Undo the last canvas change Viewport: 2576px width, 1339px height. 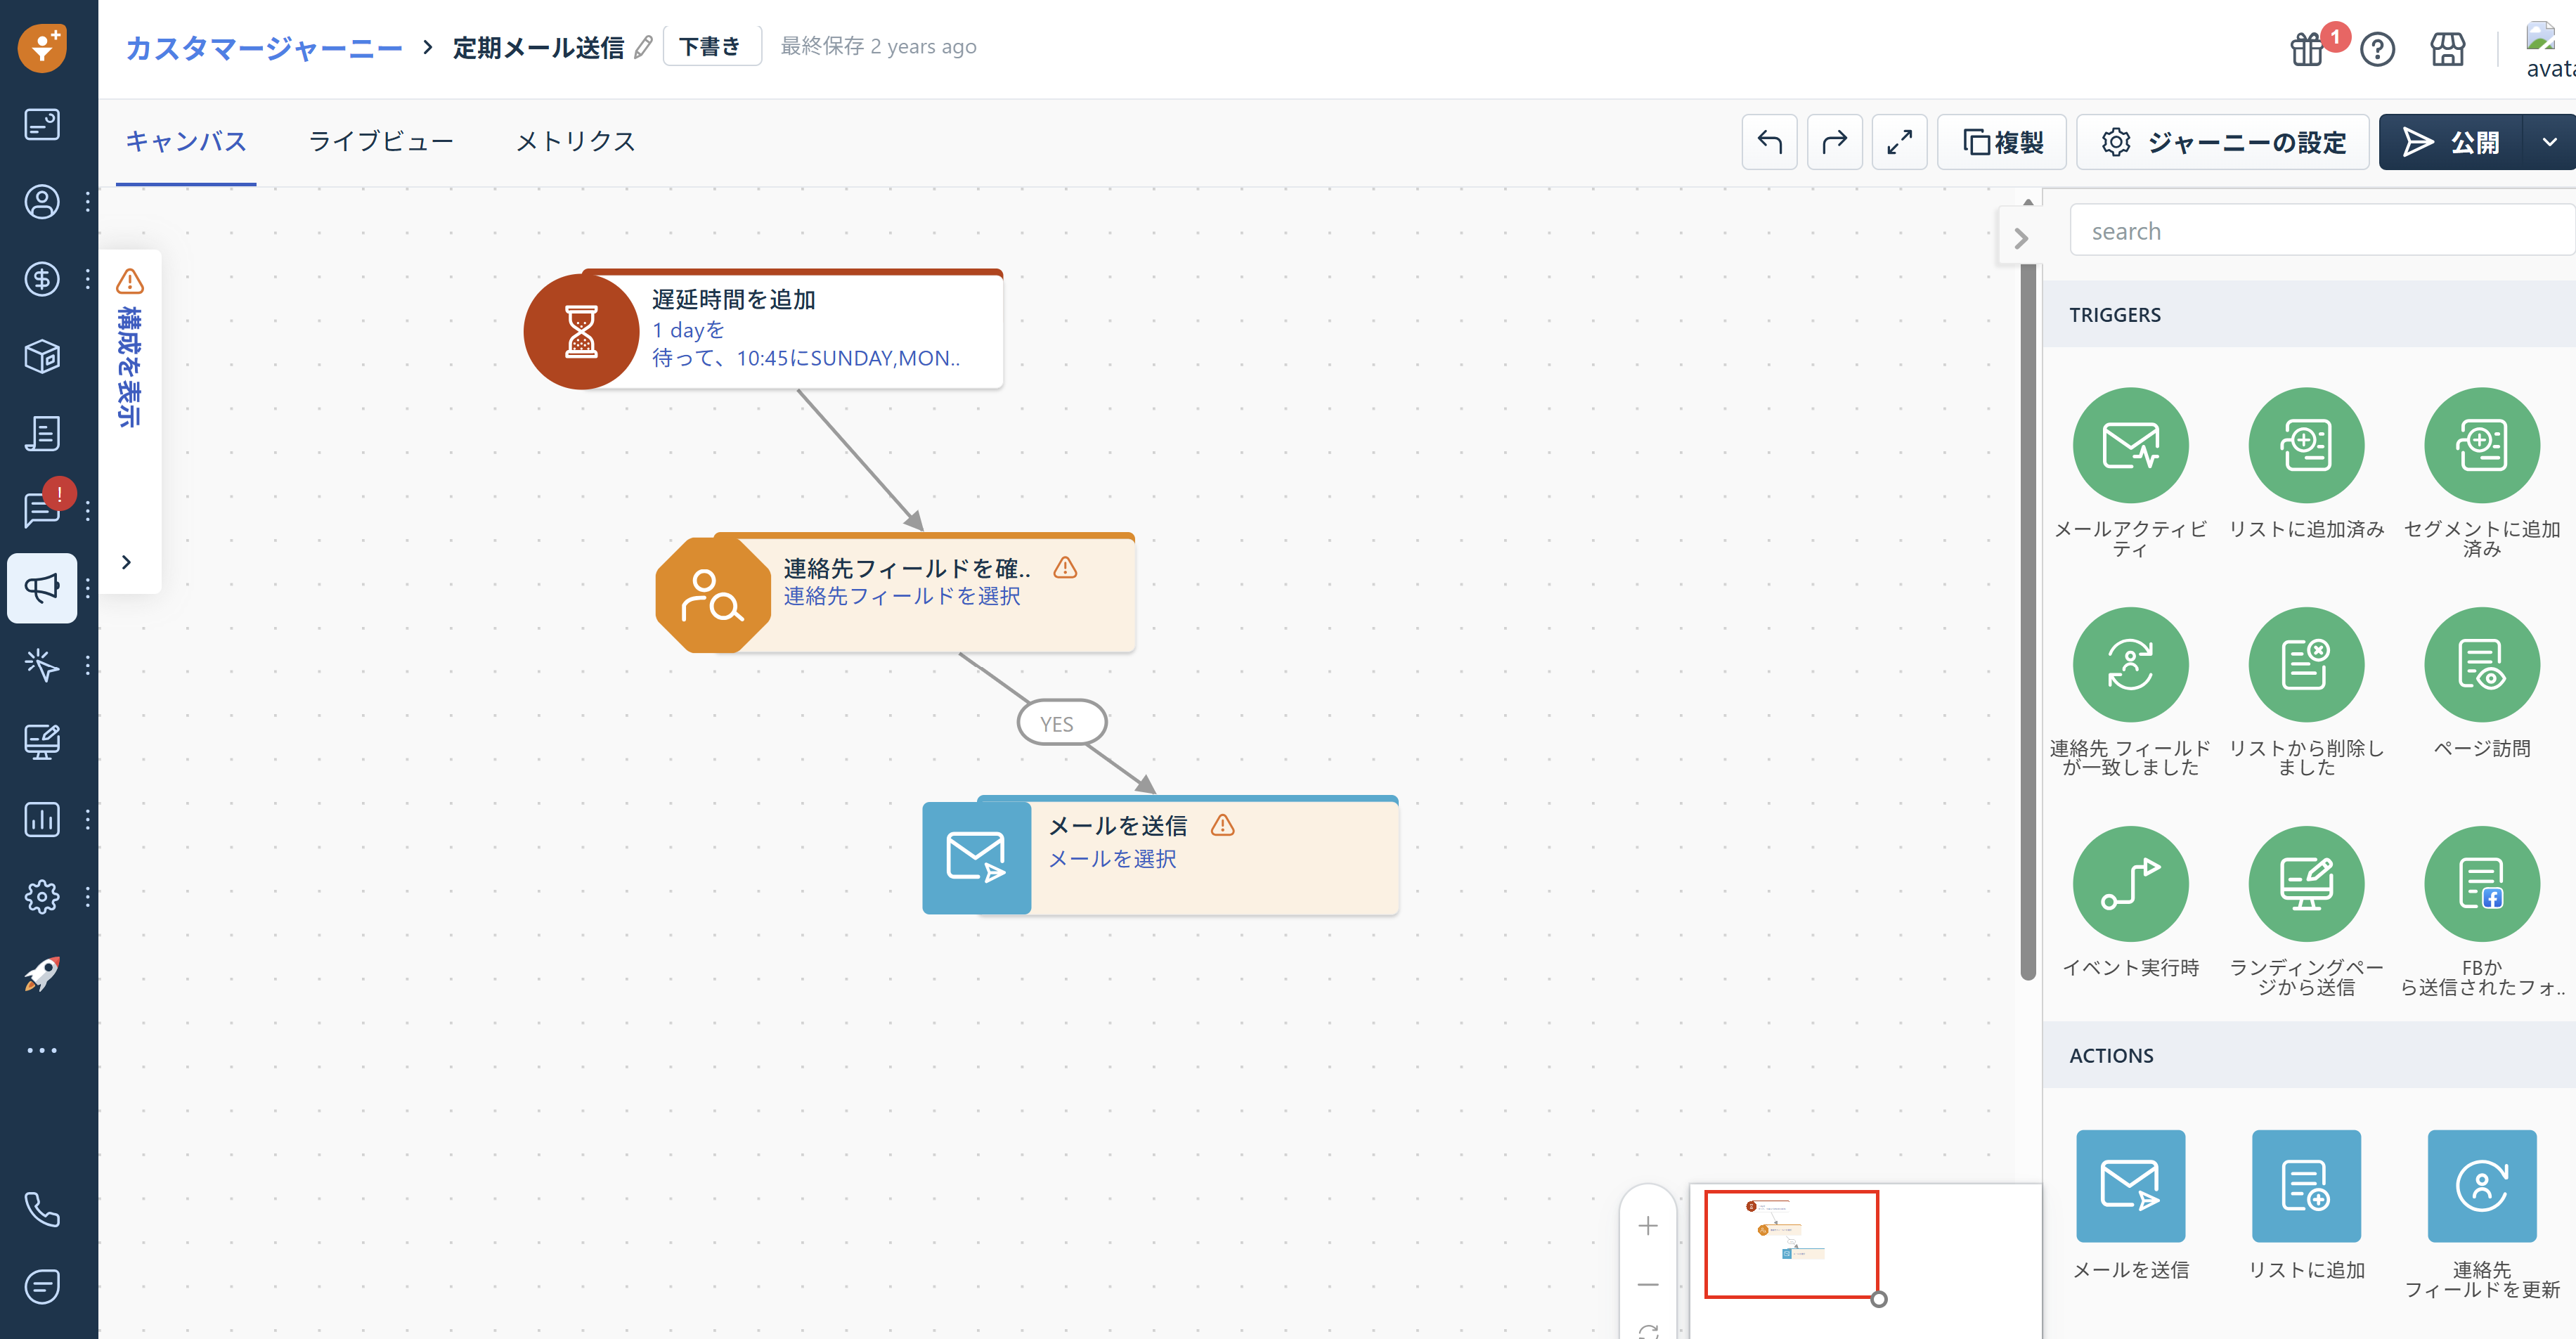tap(1769, 142)
